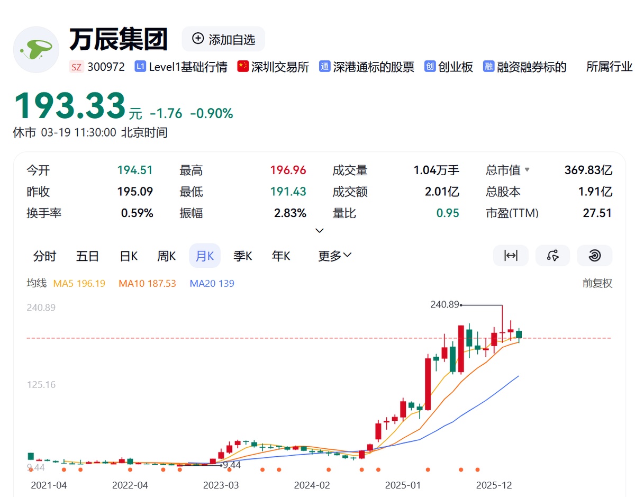Switch to the 分时 tab
Viewport: 635px width, 497px height.
44,256
